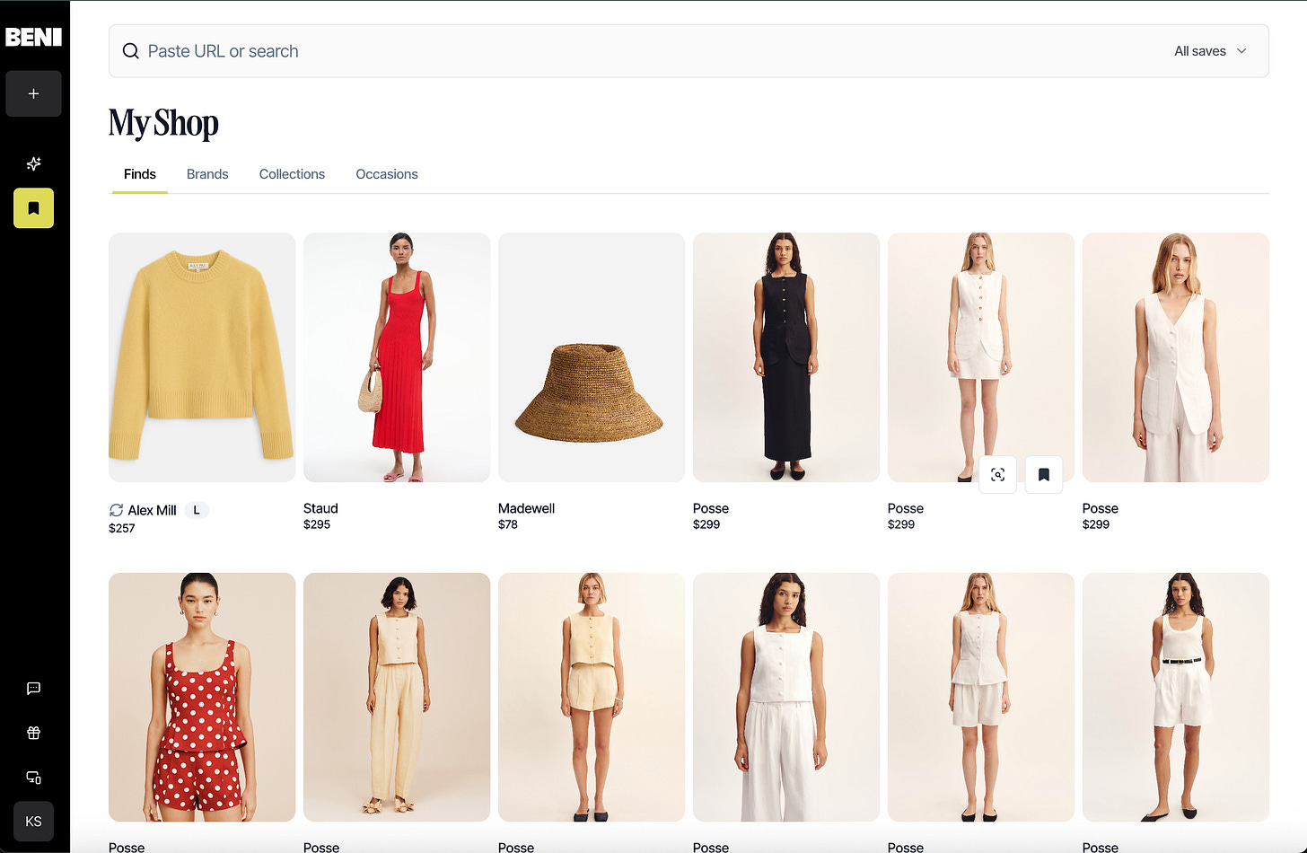This screenshot has width=1307, height=853.
Task: Open the red polka dot Posse set image
Action: 202,697
